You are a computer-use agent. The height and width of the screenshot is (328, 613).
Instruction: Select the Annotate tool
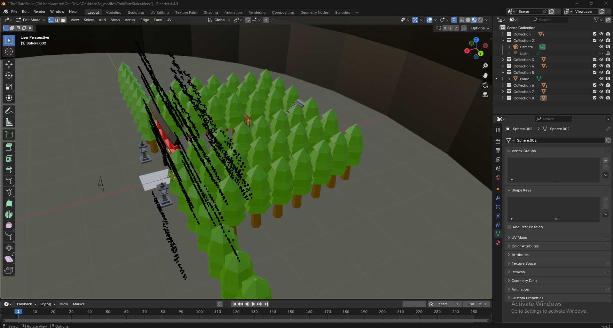[9, 111]
